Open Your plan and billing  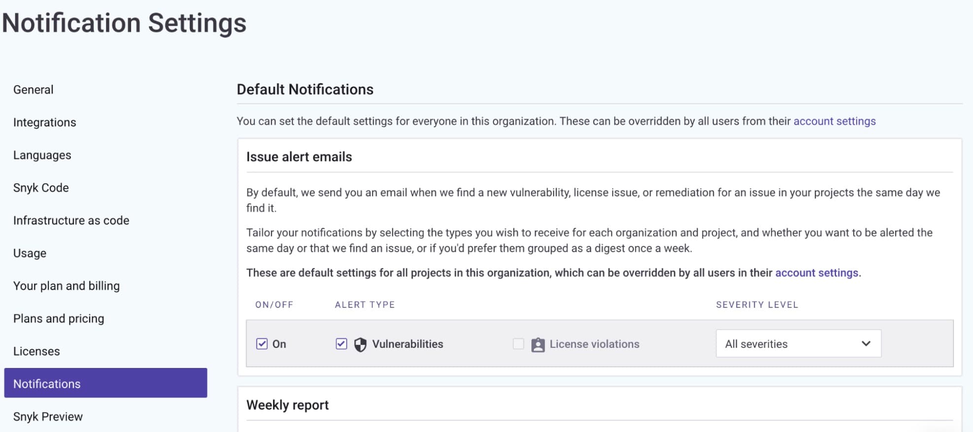[67, 286]
